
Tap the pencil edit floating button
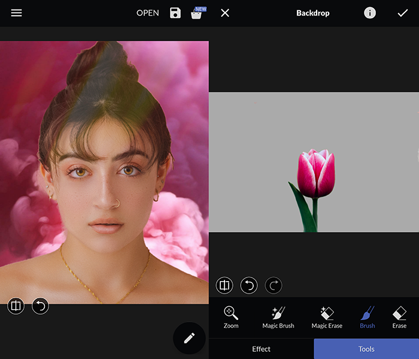189,338
